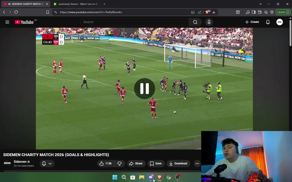Viewport: 292px width, 182px height.
Task: Open the Windows Start menu
Action: pos(115,177)
